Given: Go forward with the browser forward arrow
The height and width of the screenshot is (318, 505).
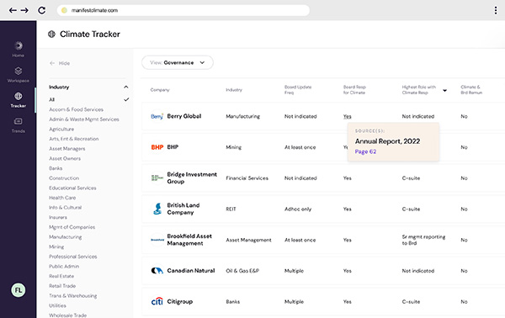Looking at the screenshot, I should click(x=24, y=10).
